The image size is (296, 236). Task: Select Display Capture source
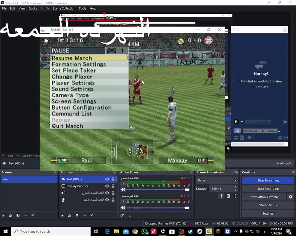pyautogui.click(x=88, y=186)
